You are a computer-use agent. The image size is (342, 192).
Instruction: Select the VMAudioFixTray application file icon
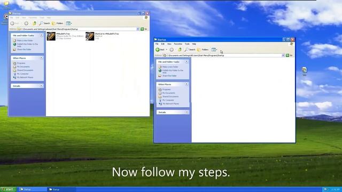tap(51, 36)
